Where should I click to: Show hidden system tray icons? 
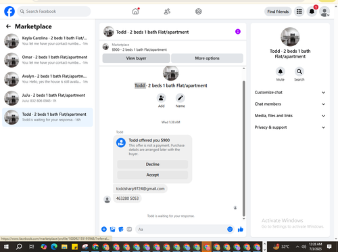pos(297,247)
